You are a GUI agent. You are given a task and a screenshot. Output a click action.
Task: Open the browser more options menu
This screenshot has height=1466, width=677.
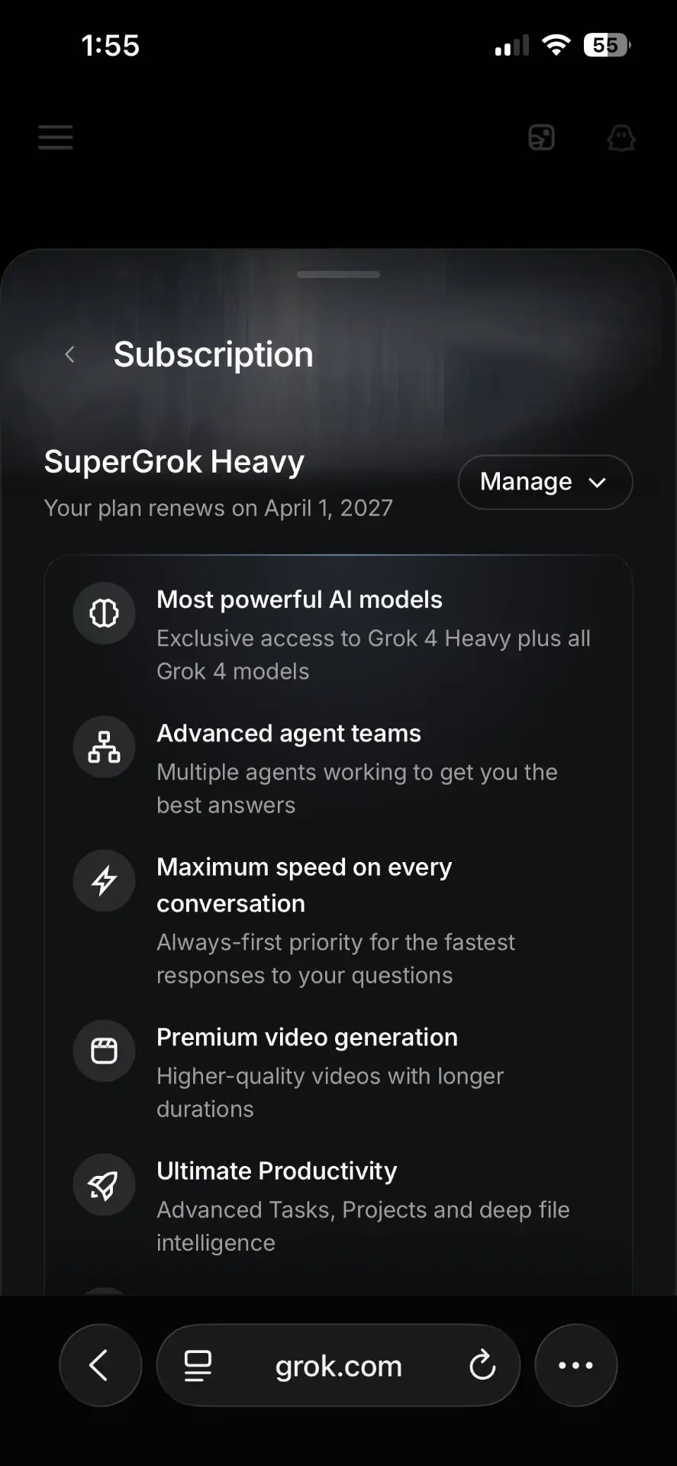pos(575,1365)
